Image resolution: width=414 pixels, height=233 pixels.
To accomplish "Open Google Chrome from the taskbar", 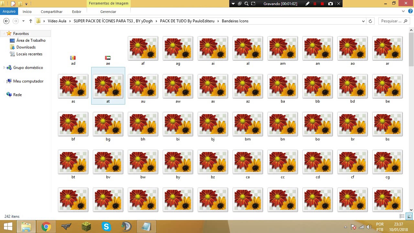I will point(46,227).
